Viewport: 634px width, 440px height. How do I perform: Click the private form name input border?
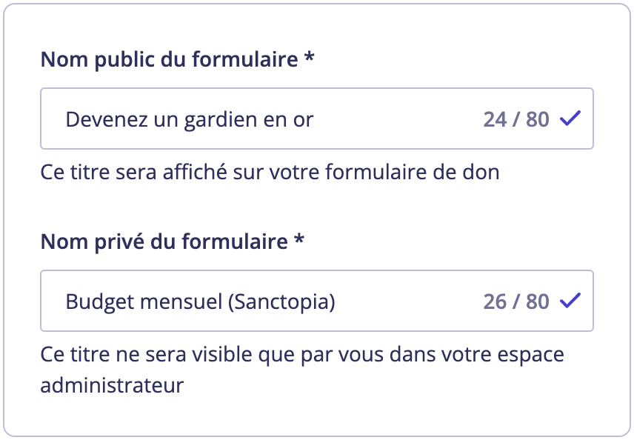316,272
